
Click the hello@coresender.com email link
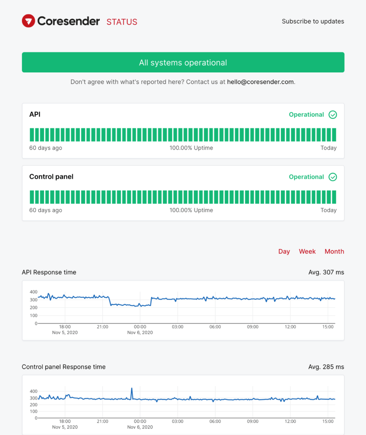[260, 82]
